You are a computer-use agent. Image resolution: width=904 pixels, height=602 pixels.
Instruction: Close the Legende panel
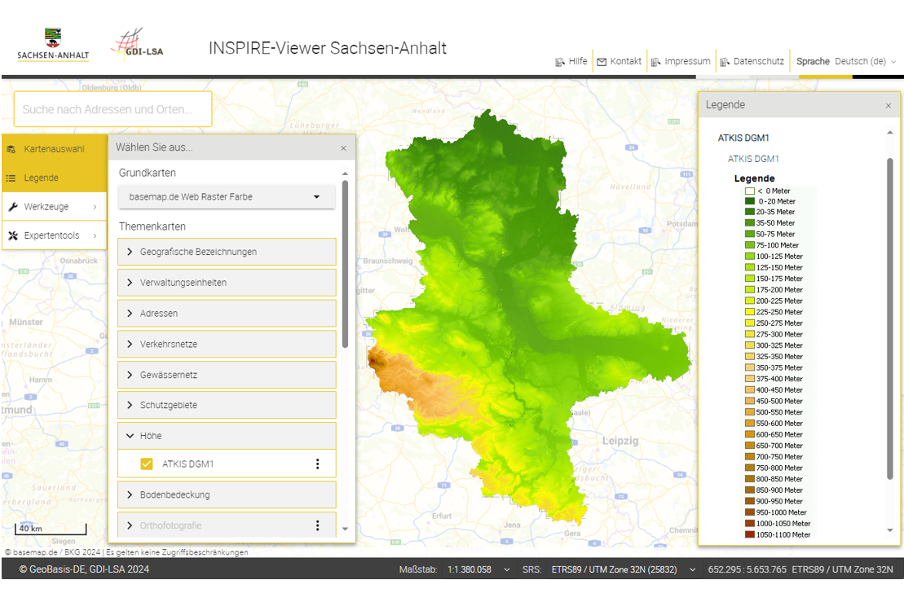889,106
